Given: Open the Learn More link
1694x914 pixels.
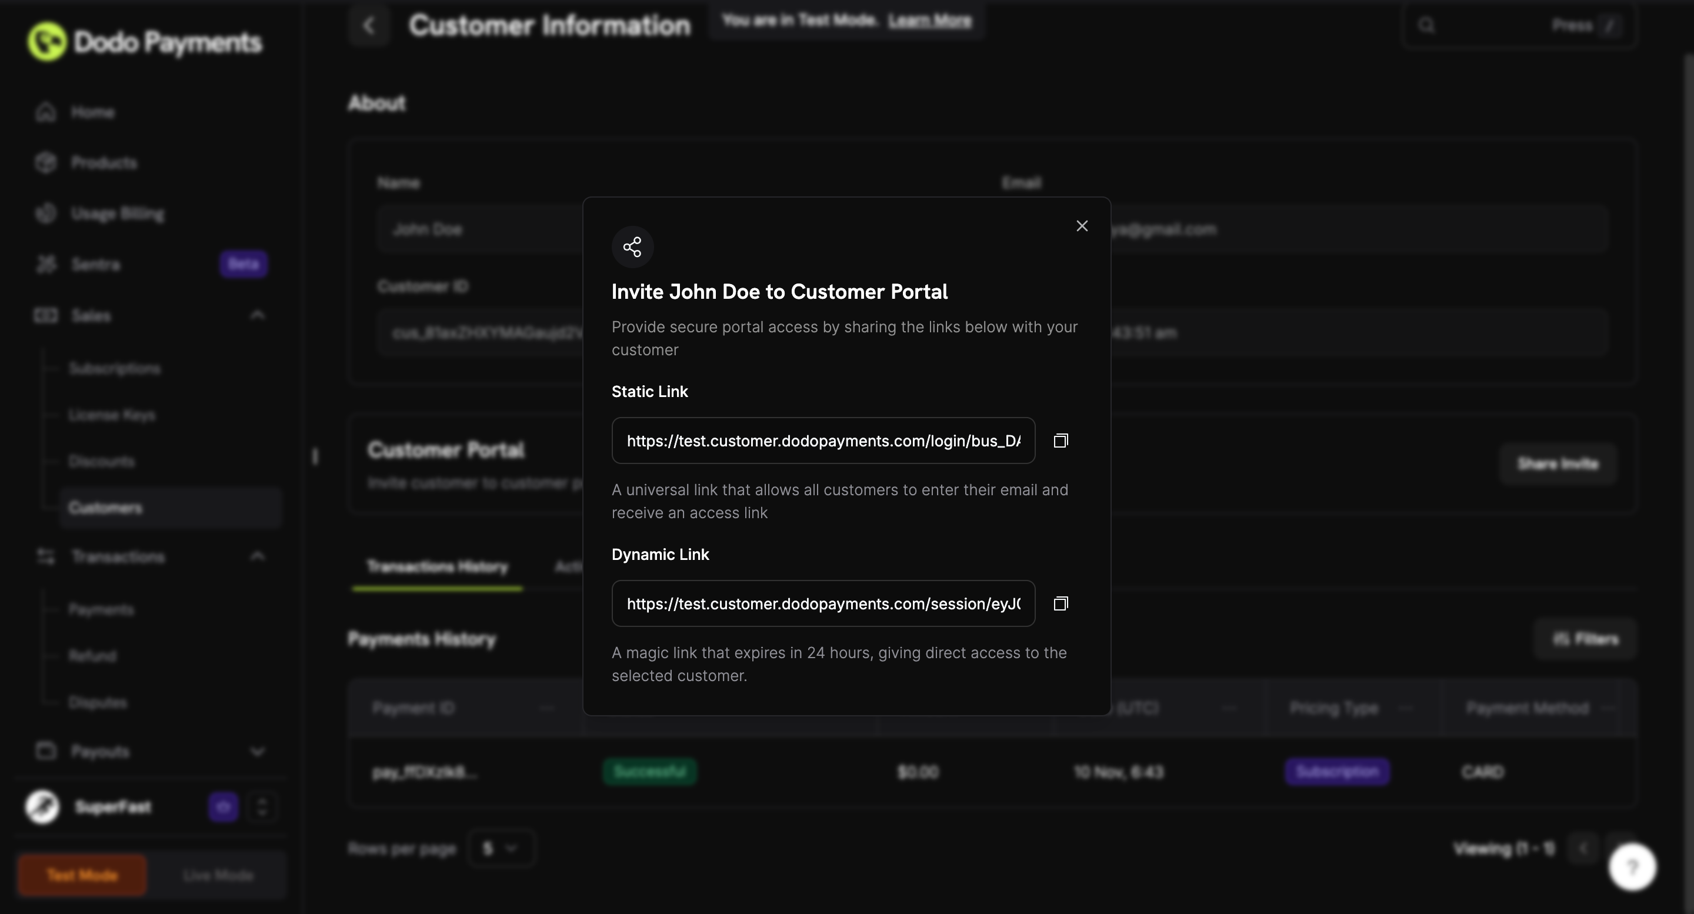Looking at the screenshot, I should (x=929, y=21).
